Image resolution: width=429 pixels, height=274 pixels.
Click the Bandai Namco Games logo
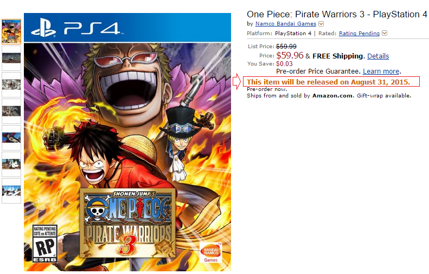coord(211,252)
